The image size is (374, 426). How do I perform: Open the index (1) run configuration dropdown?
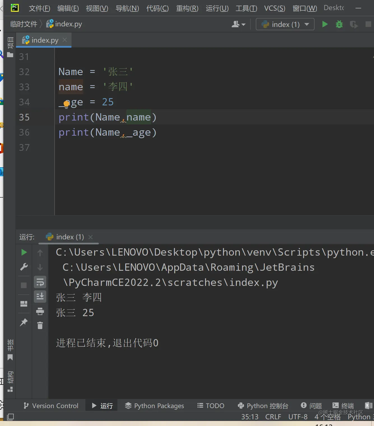pyautogui.click(x=285, y=24)
